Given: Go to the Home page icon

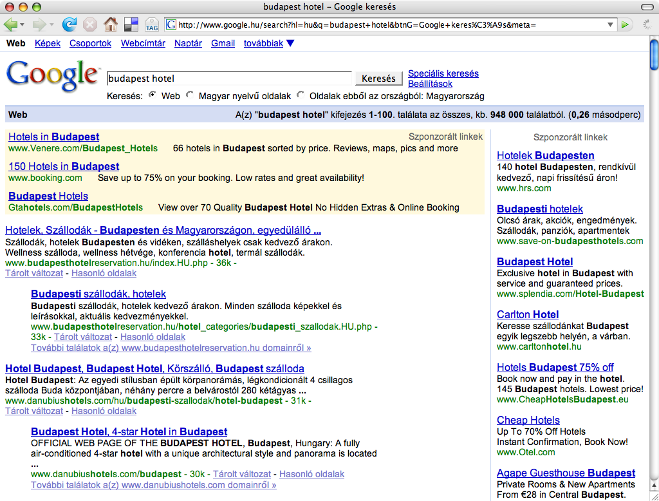Looking at the screenshot, I should tap(111, 24).
